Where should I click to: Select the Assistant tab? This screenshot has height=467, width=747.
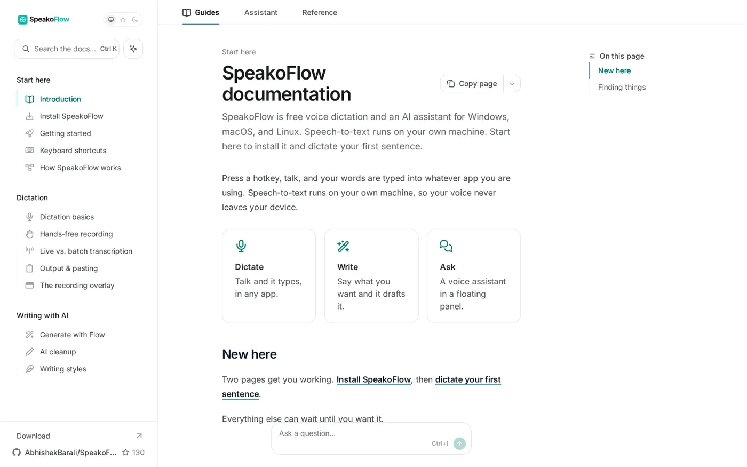(x=261, y=12)
